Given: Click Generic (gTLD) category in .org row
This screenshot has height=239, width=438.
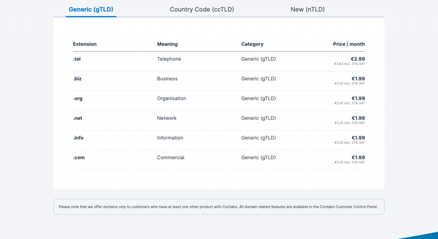Looking at the screenshot, I should pyautogui.click(x=258, y=99).
